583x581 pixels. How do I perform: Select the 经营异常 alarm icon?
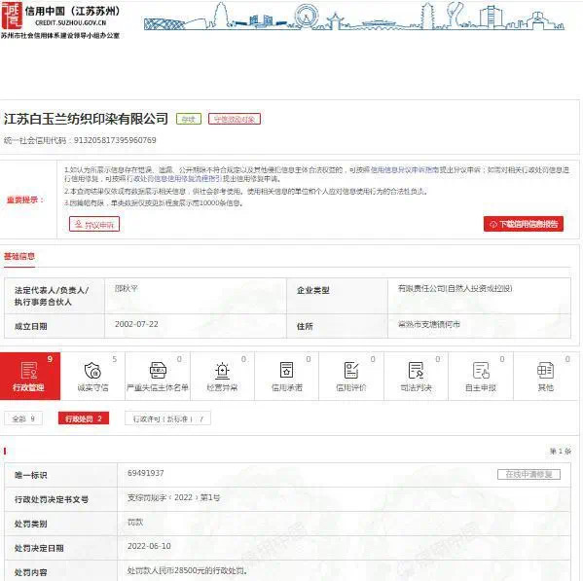[x=222, y=370]
